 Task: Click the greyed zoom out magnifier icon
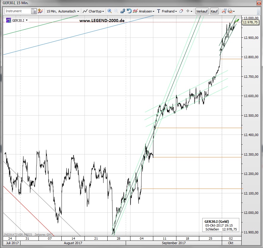coord(116,11)
